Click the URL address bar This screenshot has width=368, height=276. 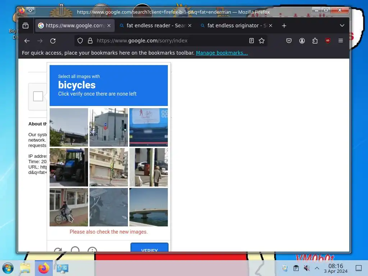pyautogui.click(x=170, y=41)
